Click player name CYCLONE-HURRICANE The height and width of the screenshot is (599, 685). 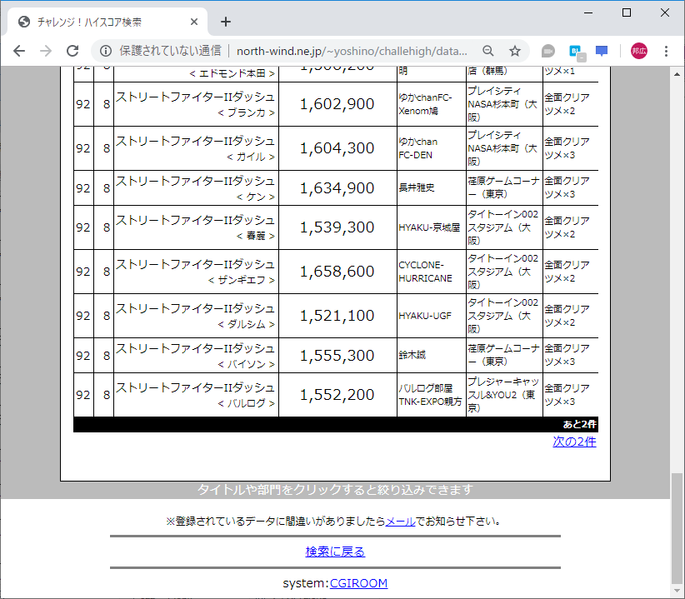[425, 272]
